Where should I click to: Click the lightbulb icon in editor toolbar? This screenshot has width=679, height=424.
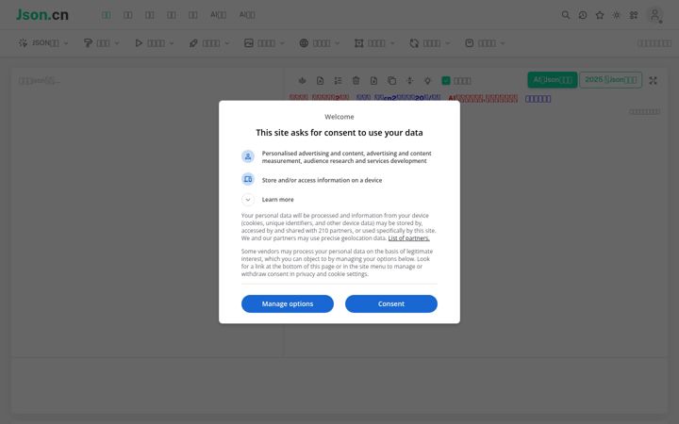point(427,80)
